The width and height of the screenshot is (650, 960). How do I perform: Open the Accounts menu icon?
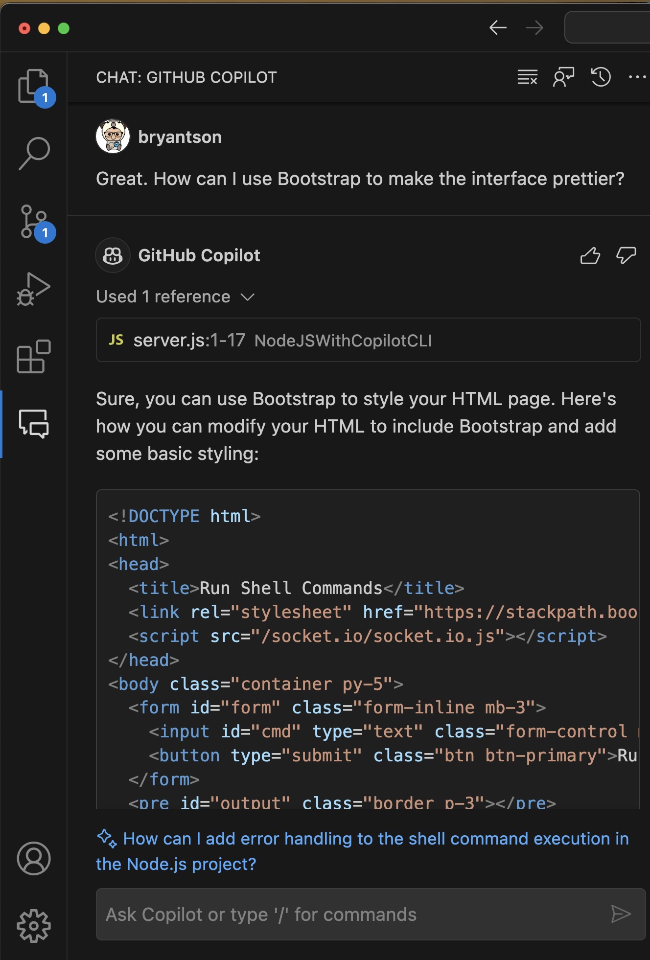click(34, 858)
